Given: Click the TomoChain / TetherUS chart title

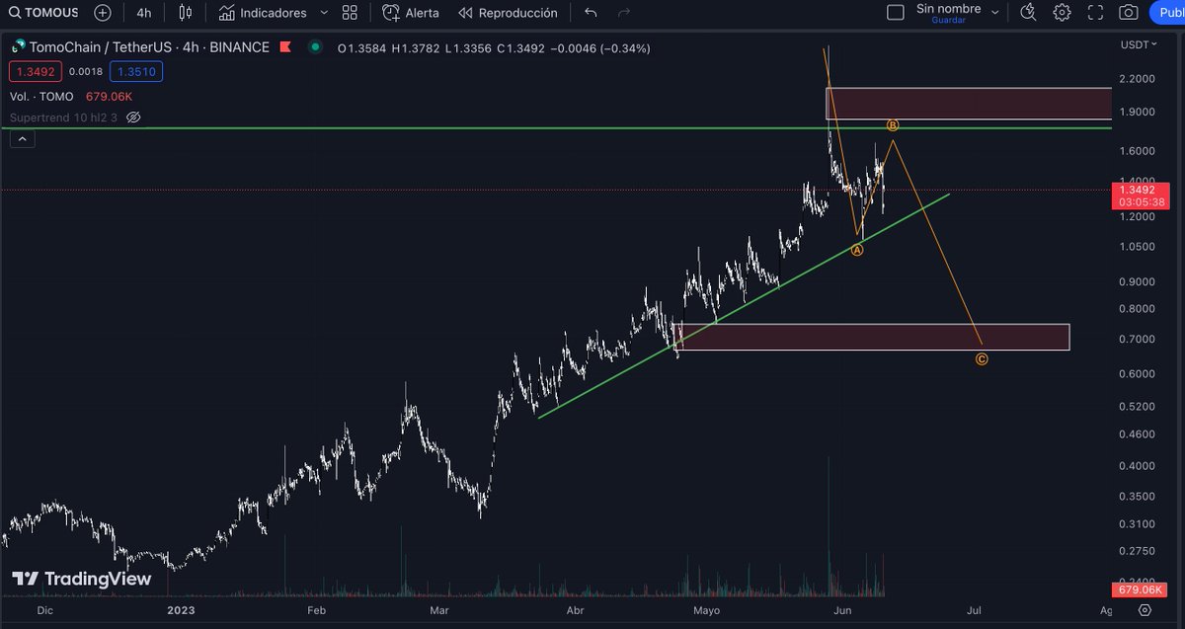Looking at the screenshot, I should coord(149,47).
